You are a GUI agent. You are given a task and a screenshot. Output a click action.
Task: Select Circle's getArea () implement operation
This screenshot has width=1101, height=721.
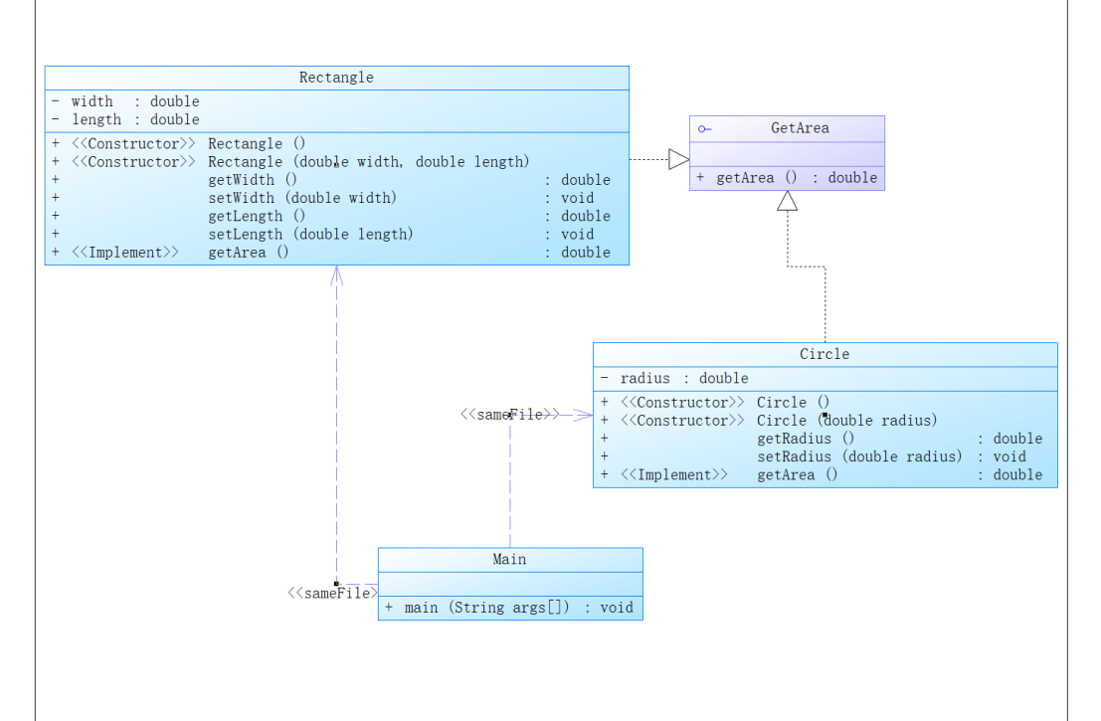[822, 475]
